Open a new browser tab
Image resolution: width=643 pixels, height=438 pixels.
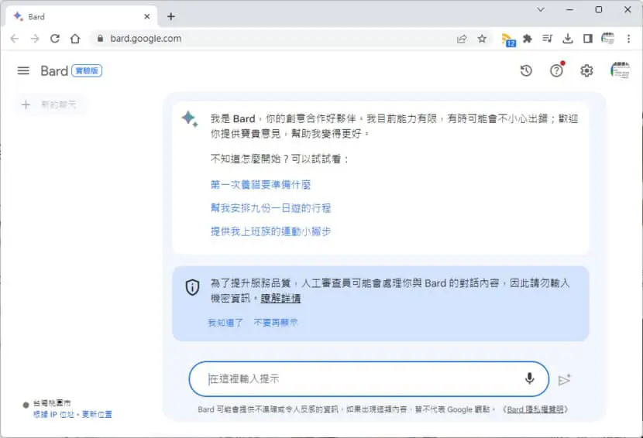tap(171, 16)
